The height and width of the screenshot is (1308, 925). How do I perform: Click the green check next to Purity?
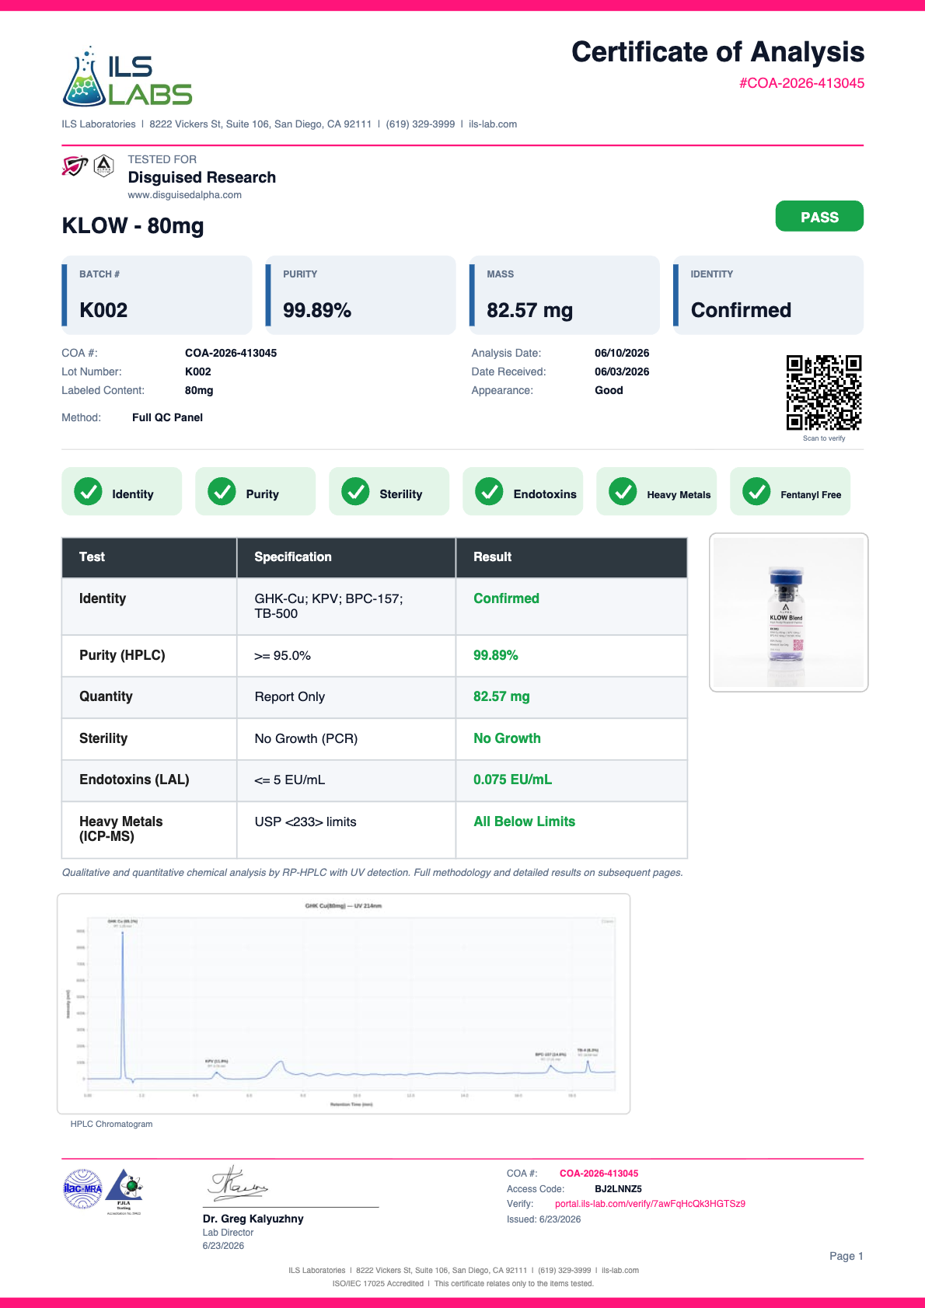tap(222, 492)
